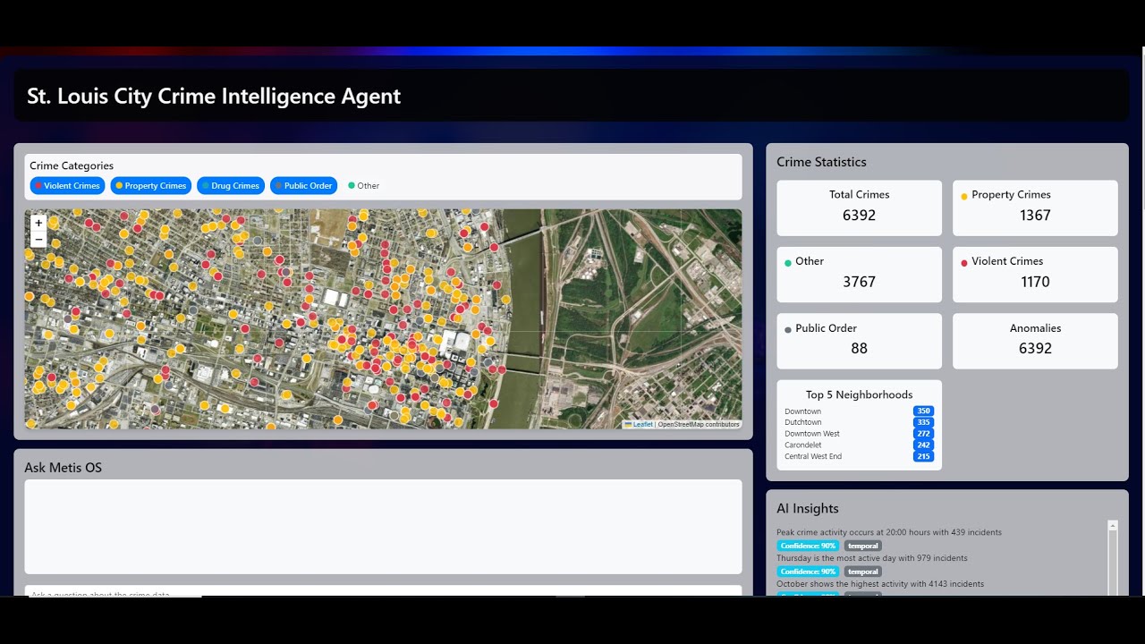This screenshot has width=1145, height=644.
Task: Toggle the Violent Crimes category filter
Action: (67, 185)
